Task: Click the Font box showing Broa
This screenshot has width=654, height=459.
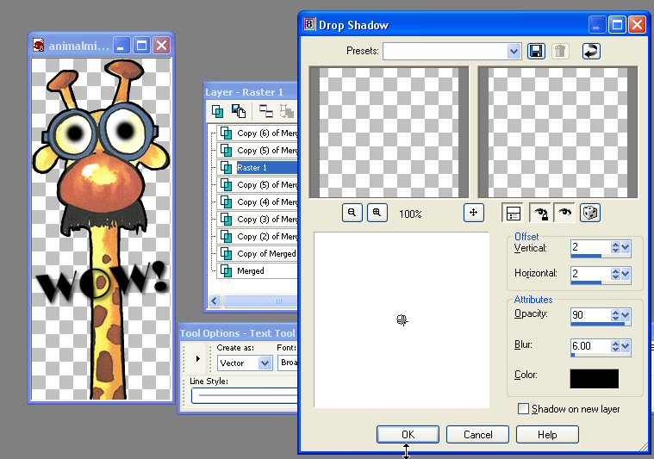Action: [288, 363]
